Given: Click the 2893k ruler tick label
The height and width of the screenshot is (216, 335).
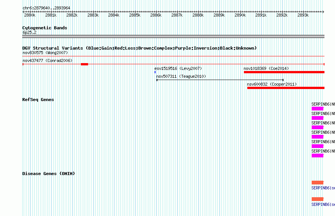Looking at the screenshot, I should tap(303, 15).
